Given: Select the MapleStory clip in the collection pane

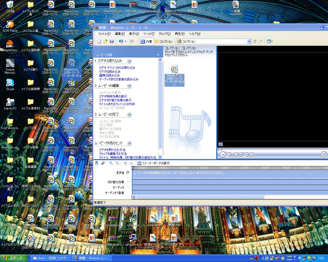Looking at the screenshot, I should (174, 75).
